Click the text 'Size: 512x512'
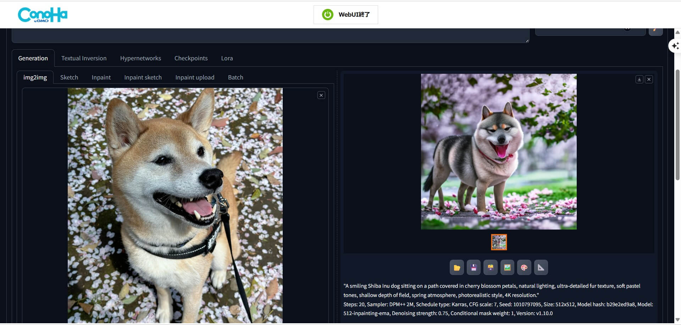The image size is (681, 325). pos(559,304)
